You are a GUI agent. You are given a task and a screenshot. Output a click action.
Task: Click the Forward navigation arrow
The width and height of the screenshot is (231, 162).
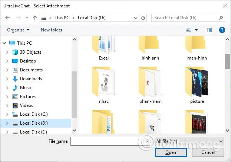(19, 18)
